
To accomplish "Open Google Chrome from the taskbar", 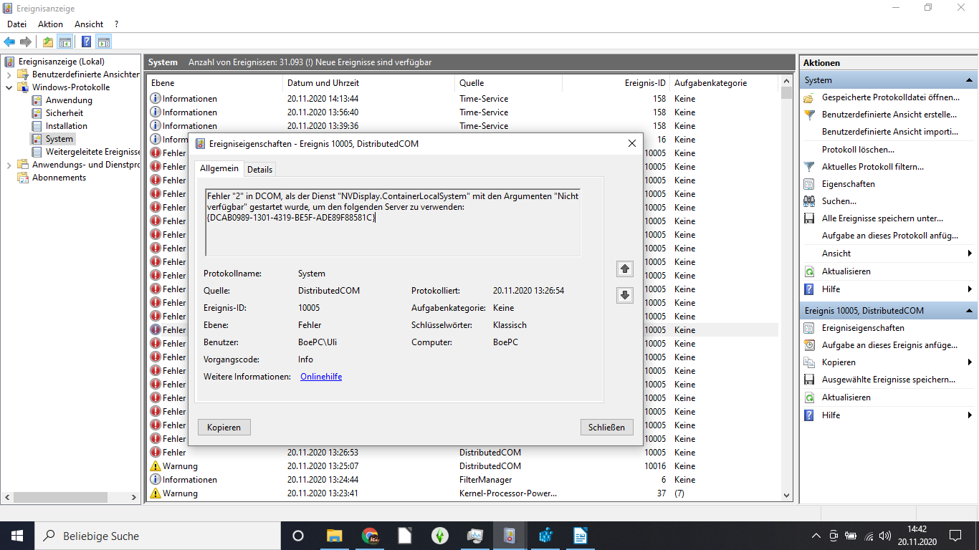I will (x=370, y=536).
